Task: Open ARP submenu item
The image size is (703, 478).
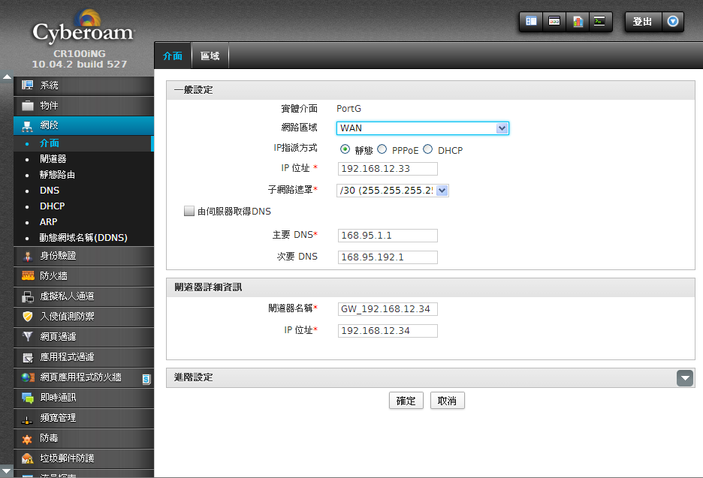Action: tap(48, 222)
